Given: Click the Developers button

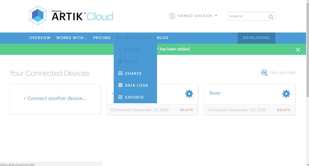Looking at the screenshot, I should tap(256, 38).
